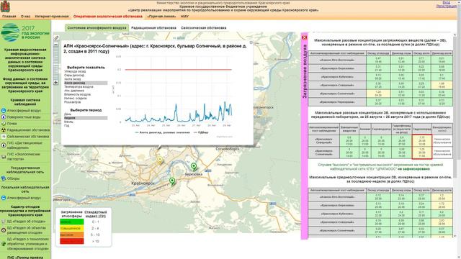Viewport: 461px width, 259px height.
Task: Zoom in the map with plus button
Action: pyautogui.click(x=56, y=83)
